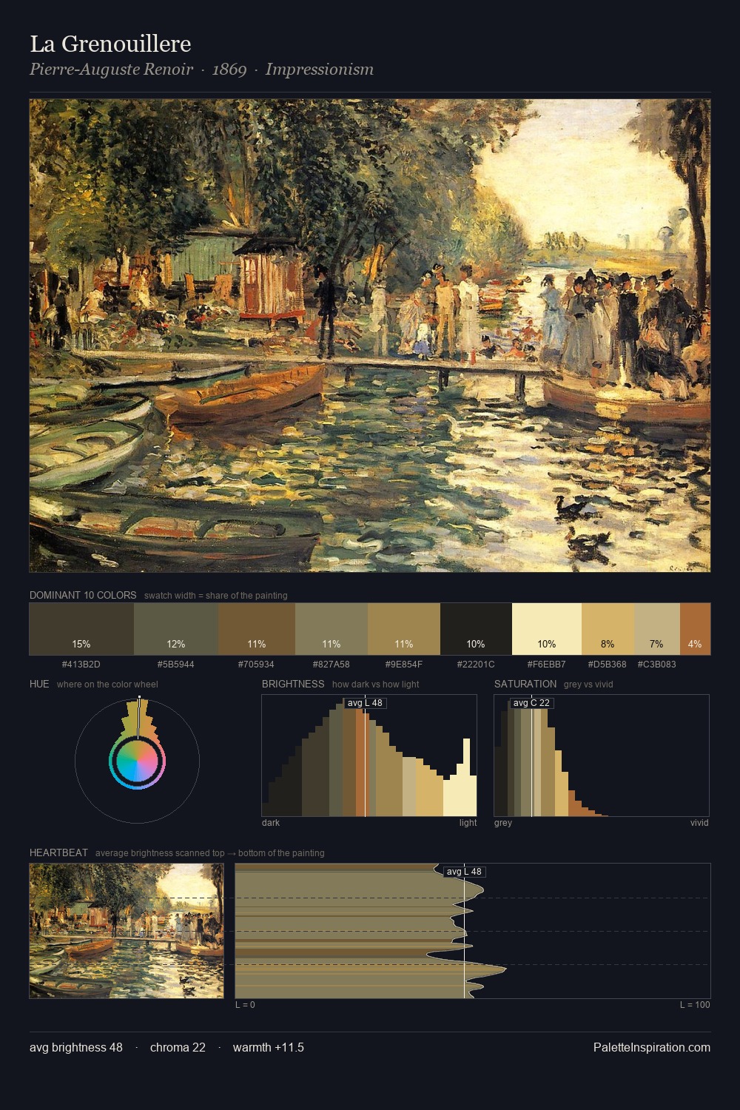
Task: Click the 'vivid' axis label
Action: (x=699, y=823)
